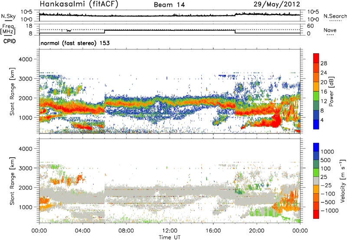Click the grey -25 to 25 velocity swatch

click(x=316, y=181)
